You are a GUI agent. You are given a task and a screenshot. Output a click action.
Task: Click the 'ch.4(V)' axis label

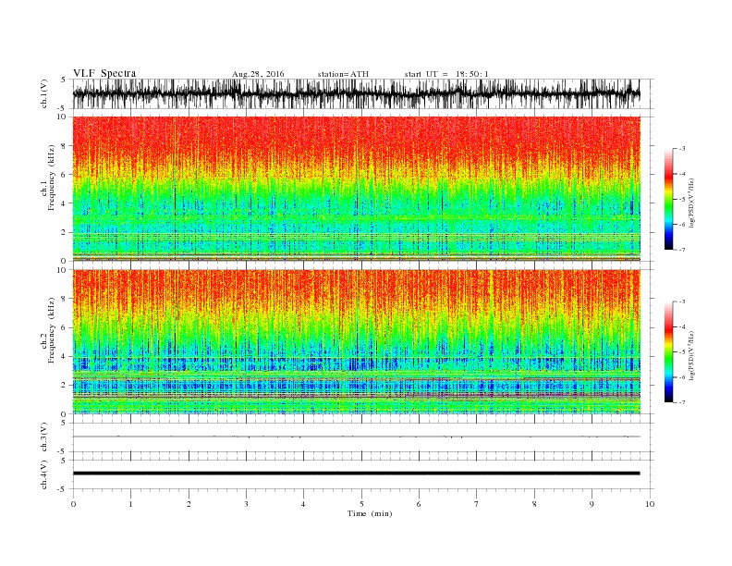point(44,474)
